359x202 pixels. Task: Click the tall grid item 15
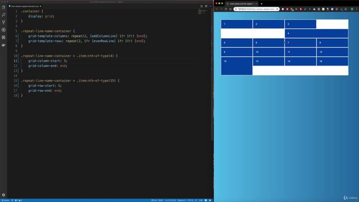coord(237,66)
